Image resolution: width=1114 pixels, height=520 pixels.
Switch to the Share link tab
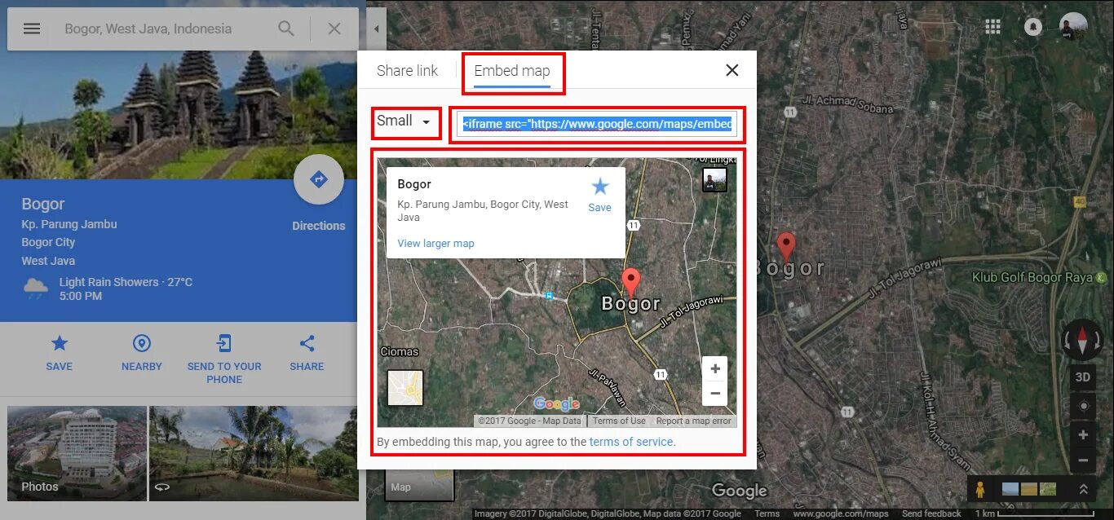pos(407,71)
